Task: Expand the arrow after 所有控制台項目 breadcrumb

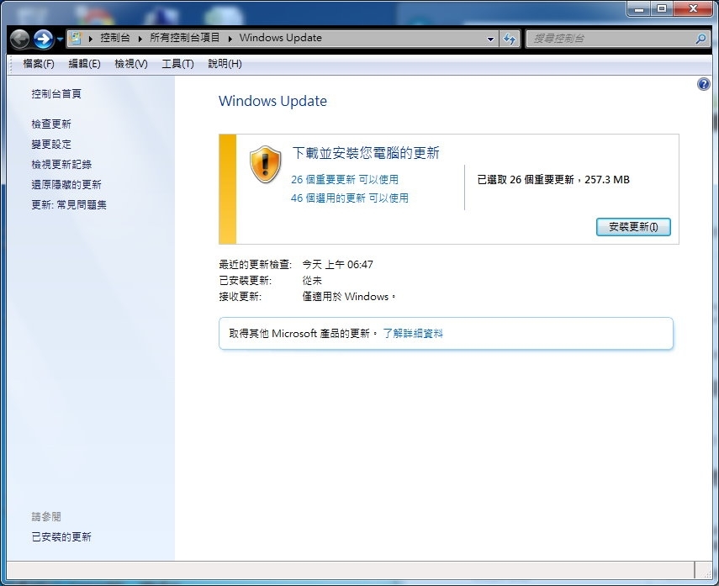Action: pyautogui.click(x=230, y=39)
